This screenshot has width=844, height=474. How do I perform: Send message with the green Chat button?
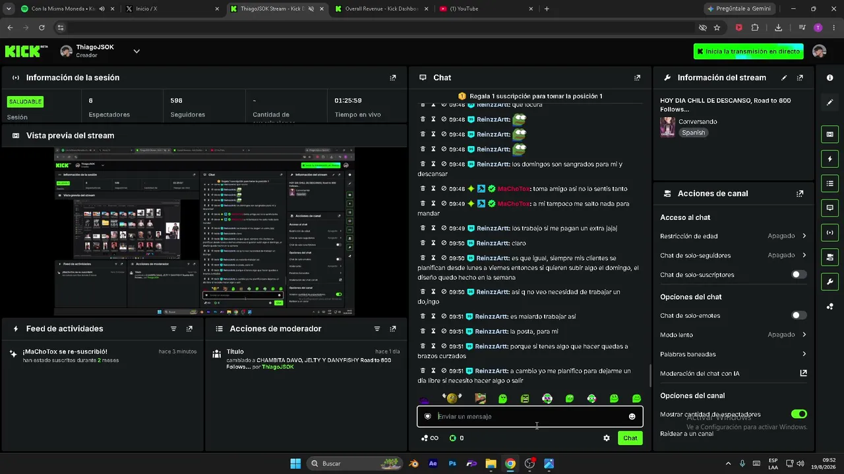click(x=630, y=438)
